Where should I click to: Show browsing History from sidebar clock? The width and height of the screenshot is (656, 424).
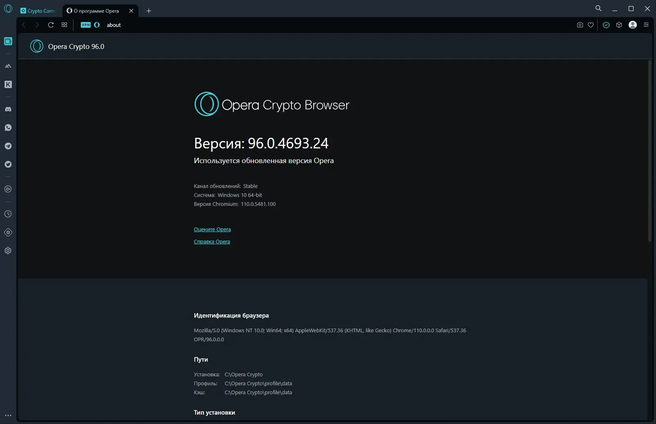tap(8, 214)
